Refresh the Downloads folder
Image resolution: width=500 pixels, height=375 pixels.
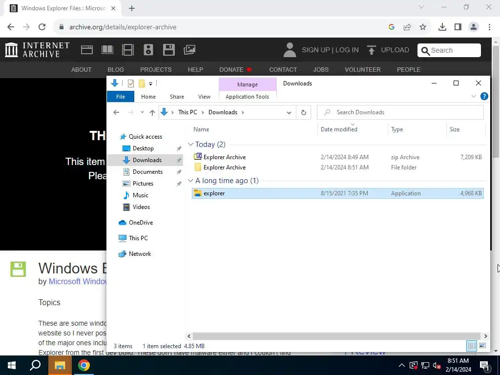304,113
